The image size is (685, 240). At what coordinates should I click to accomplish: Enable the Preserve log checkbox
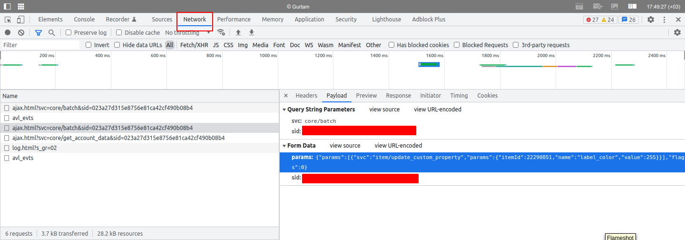[x=68, y=32]
